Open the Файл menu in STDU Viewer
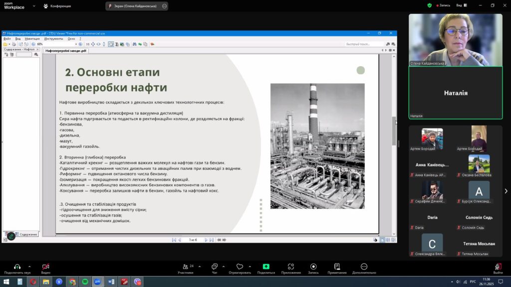Screen dimensions: 511x287 coord(7,38)
